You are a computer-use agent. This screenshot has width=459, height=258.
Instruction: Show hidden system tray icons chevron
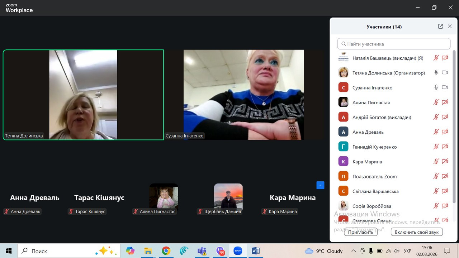point(354,251)
